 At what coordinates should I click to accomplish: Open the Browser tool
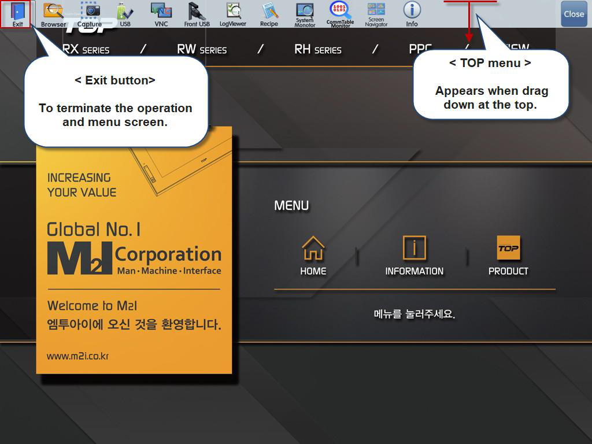[53, 14]
